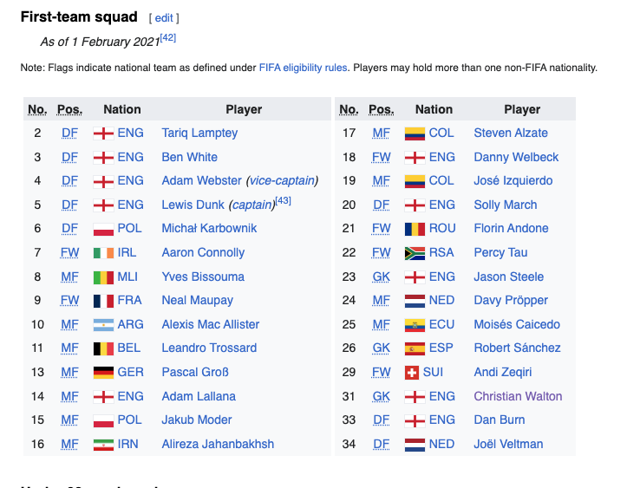Click the Argentina flag icon
The height and width of the screenshot is (488, 640).
point(103,325)
